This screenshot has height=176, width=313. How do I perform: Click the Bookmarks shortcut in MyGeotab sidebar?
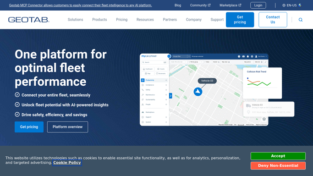161,73
